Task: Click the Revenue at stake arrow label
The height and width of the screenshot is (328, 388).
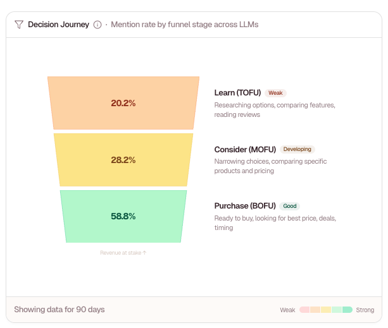Action: (x=123, y=253)
